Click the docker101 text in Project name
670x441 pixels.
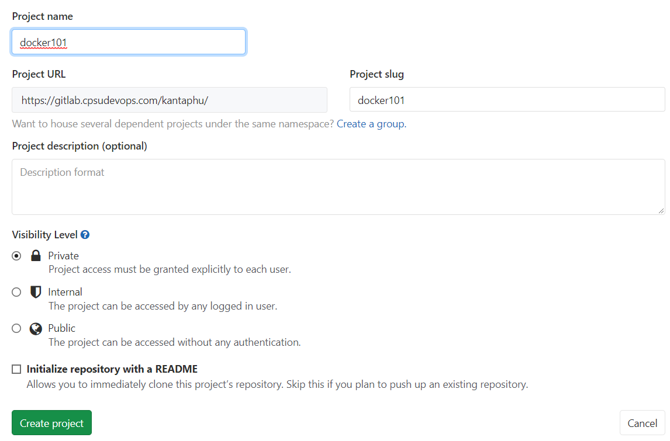coord(43,41)
